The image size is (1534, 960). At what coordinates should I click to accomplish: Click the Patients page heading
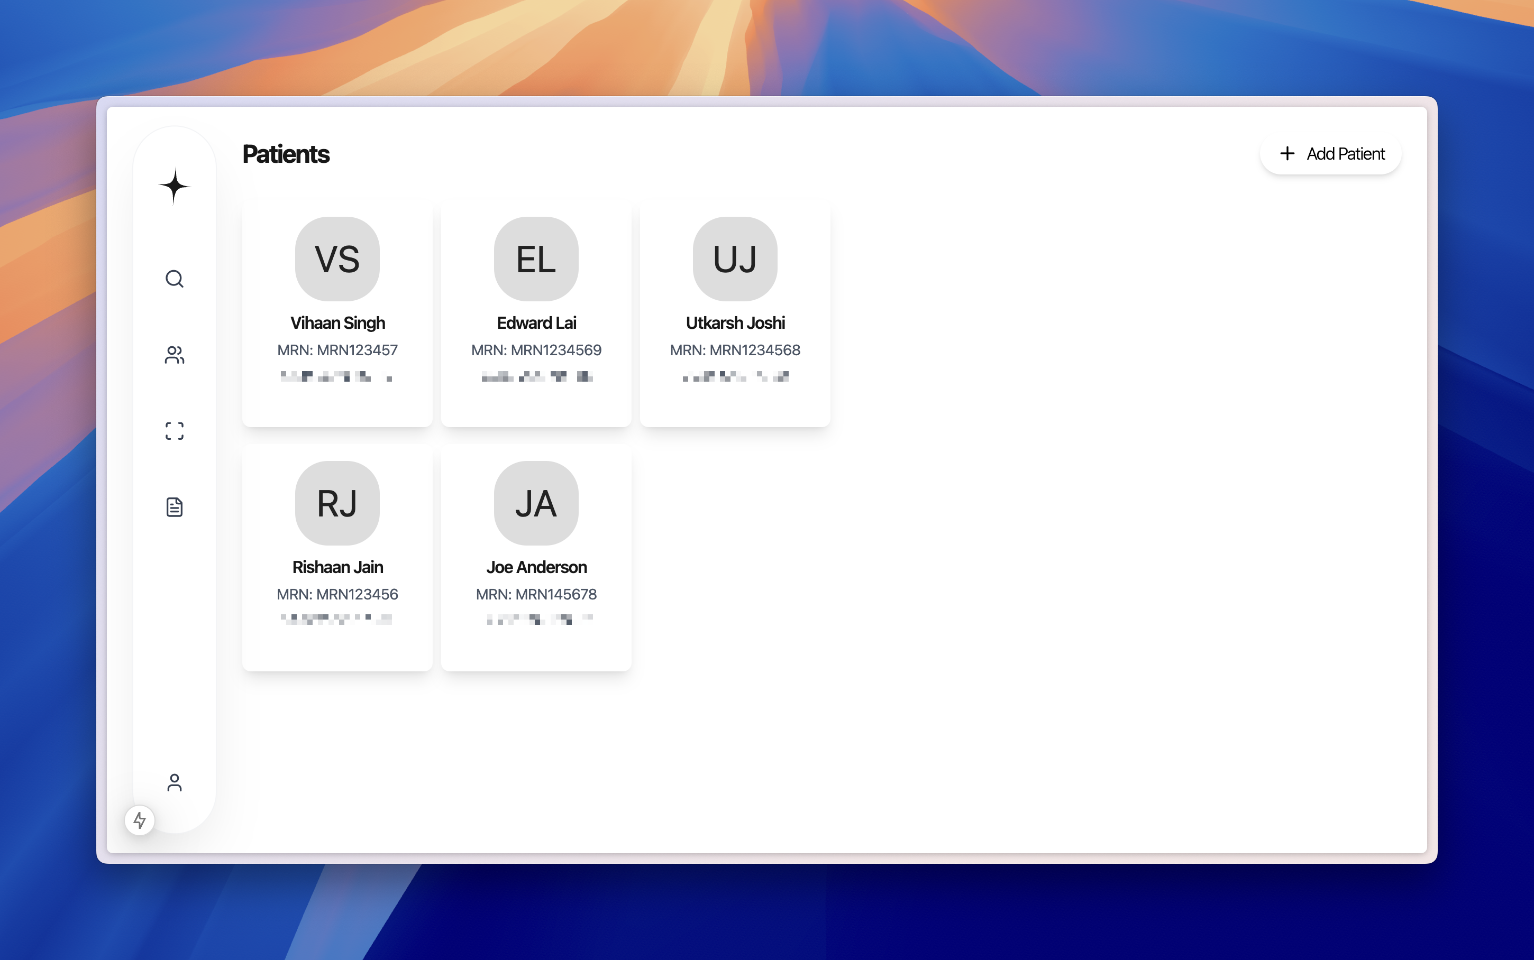point(286,154)
